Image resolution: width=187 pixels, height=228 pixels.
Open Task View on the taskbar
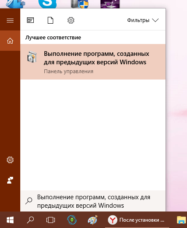(51, 220)
